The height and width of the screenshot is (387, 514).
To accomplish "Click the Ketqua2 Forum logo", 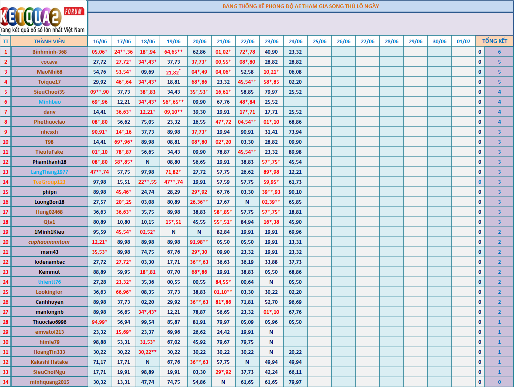I will 43,18.
